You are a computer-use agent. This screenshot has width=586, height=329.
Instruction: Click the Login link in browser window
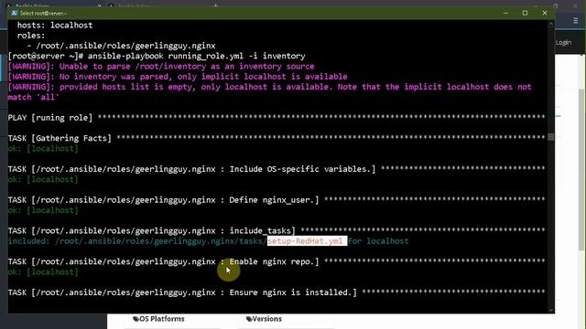click(x=563, y=43)
